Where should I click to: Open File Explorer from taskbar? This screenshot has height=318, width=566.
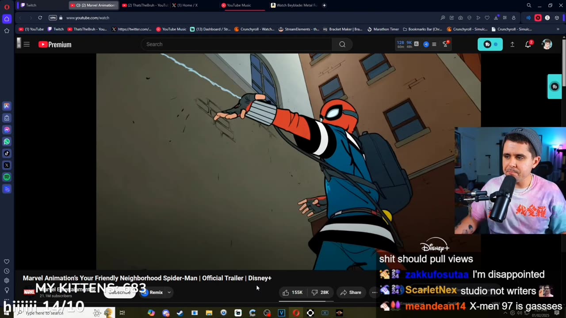click(x=209, y=313)
